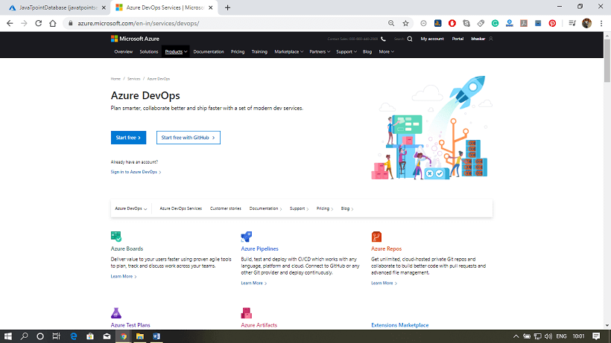Click the Azure Test Plans flask icon
The width and height of the screenshot is (611, 343).
point(116,312)
